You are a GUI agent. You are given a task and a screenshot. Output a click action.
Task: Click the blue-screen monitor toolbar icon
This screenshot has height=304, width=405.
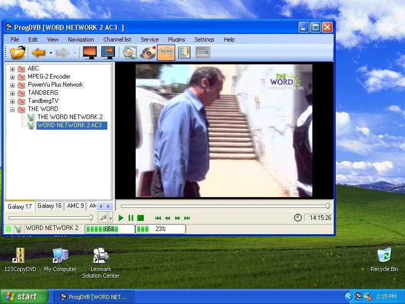point(108,53)
